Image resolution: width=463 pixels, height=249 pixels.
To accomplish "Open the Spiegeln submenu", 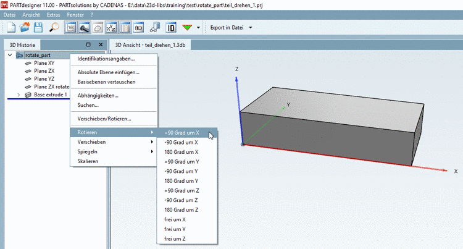I will (114, 152).
